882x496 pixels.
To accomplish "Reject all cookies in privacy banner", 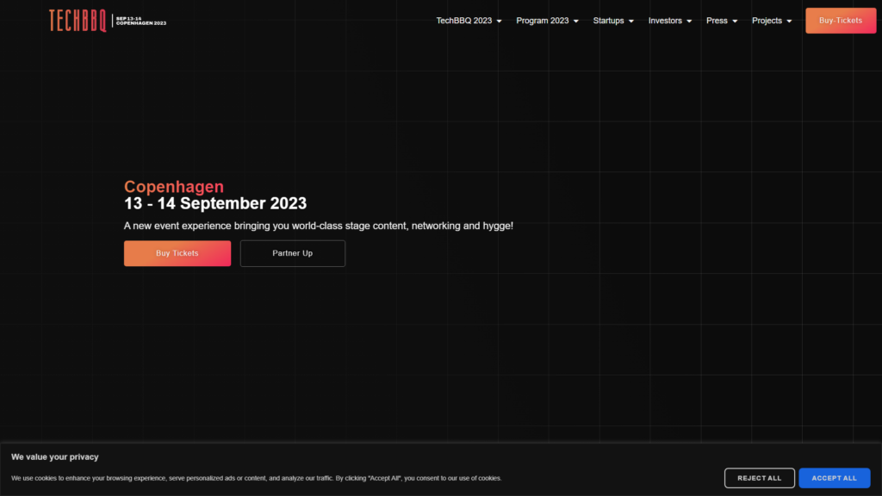I will tap(760, 478).
